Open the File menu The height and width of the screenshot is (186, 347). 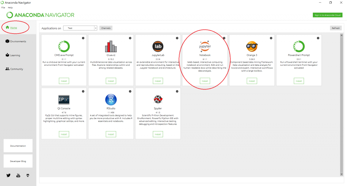pos(3,7)
